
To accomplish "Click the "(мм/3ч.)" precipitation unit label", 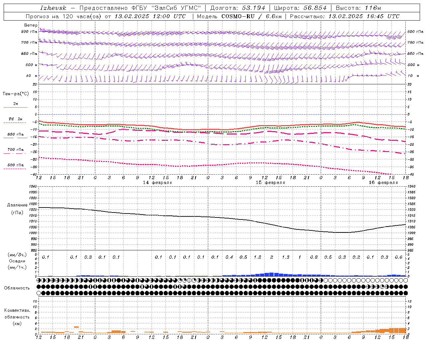I will coord(17,255).
